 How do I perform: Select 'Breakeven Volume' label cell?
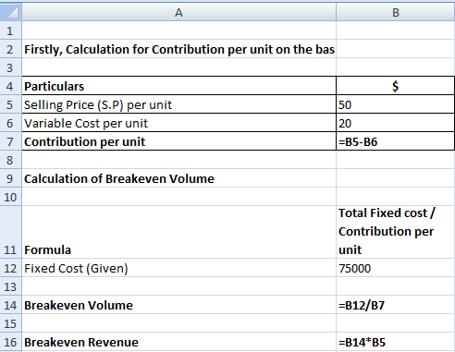(178, 305)
